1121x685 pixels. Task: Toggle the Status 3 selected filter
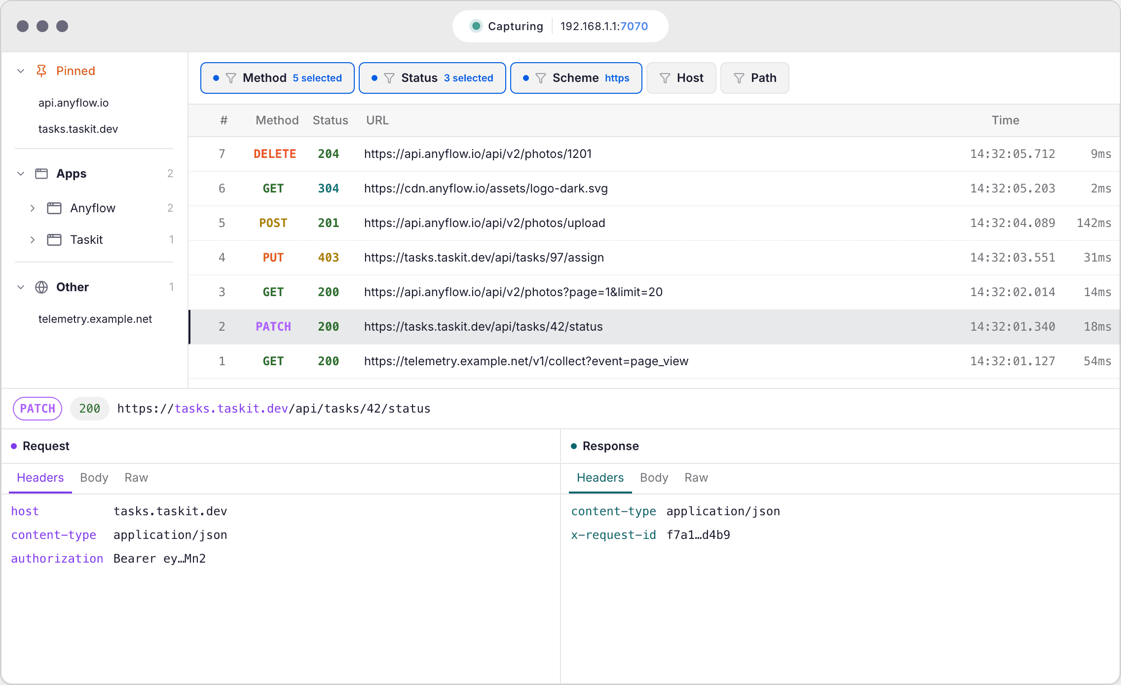[x=432, y=78]
